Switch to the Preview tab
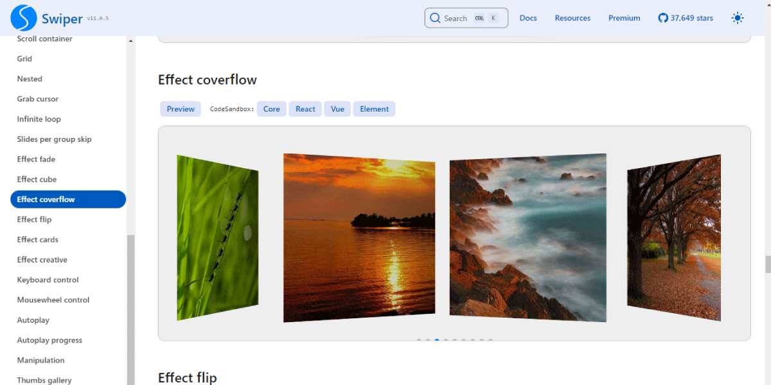Viewport: 771px width, 385px height. coord(181,109)
